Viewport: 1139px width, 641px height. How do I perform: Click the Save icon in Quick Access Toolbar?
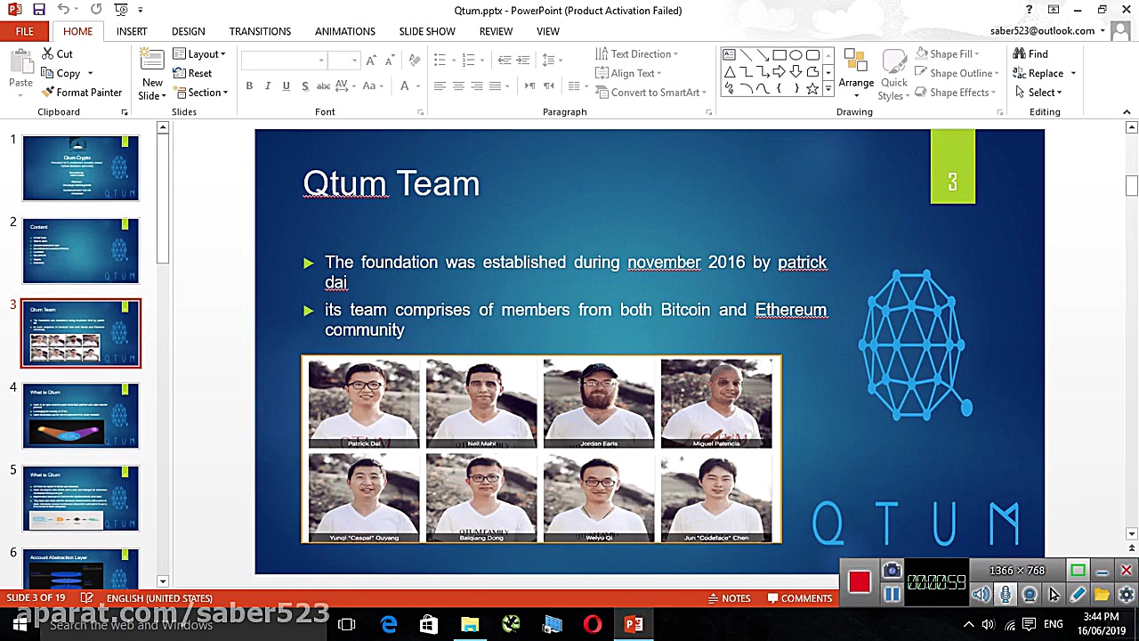pyautogui.click(x=38, y=10)
